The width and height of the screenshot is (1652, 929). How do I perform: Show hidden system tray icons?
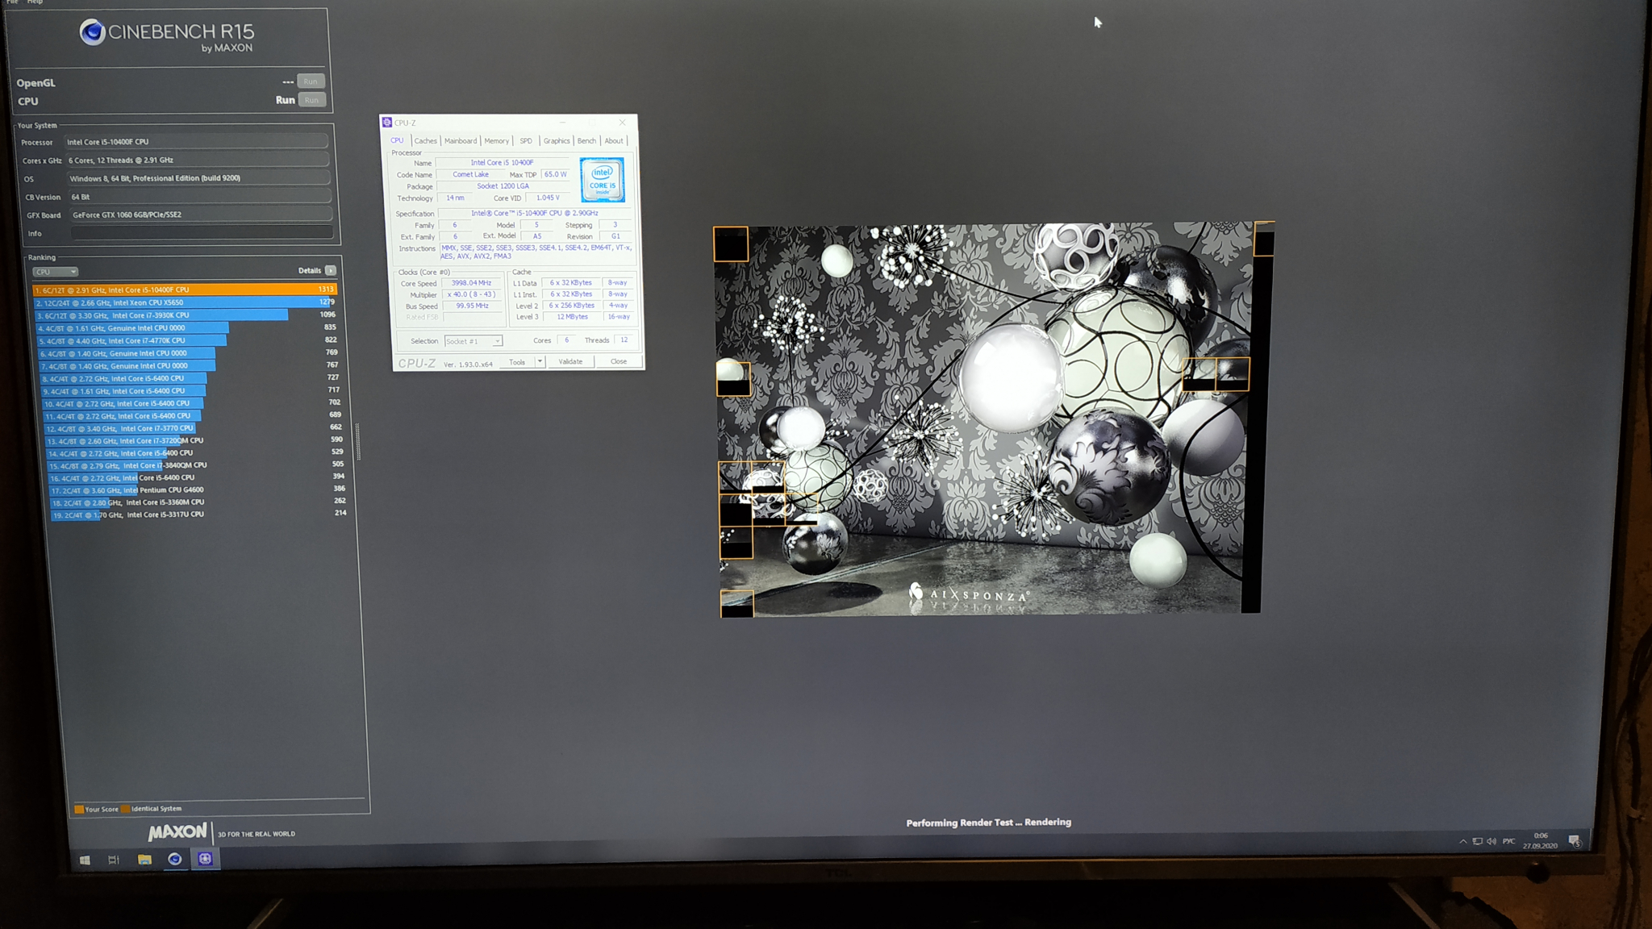pyautogui.click(x=1462, y=841)
